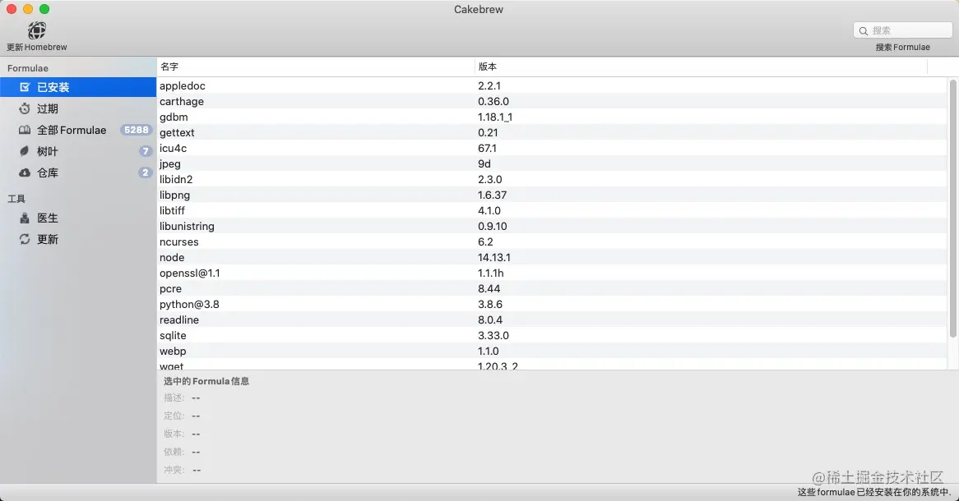Click version 3.33.0 of sqlite

(493, 335)
